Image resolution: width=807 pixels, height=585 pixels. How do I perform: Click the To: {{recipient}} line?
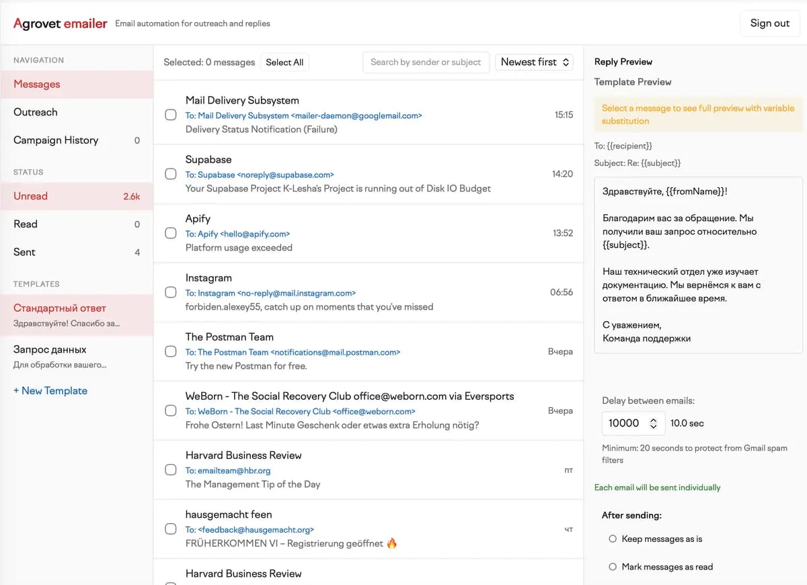623,146
